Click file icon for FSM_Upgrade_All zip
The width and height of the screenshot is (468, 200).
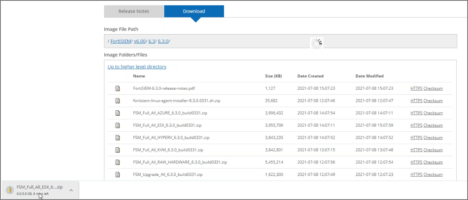coord(118,175)
